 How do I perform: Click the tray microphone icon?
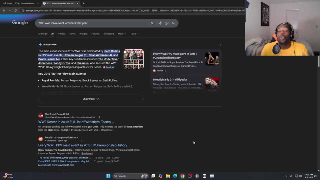pos(291,176)
